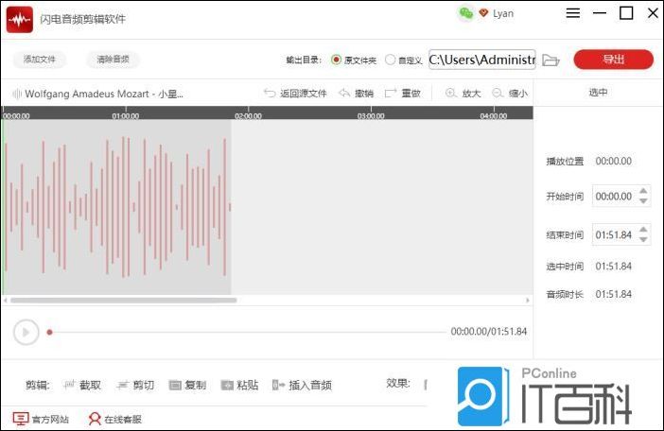This screenshot has height=431, width=664.
Task: Decrease 开始时间 with down arrow
Action: pyautogui.click(x=643, y=201)
